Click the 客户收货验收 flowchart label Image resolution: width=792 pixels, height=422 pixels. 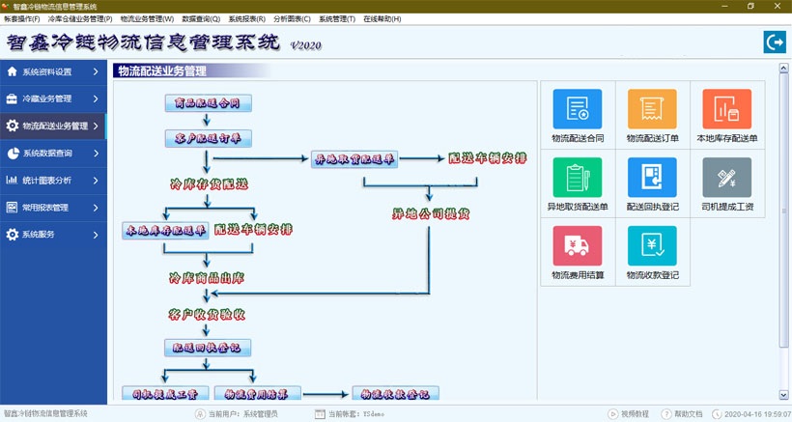tap(207, 315)
